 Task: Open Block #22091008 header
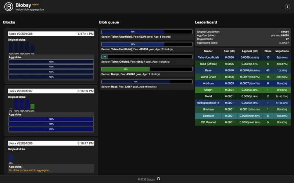coord(51,34)
